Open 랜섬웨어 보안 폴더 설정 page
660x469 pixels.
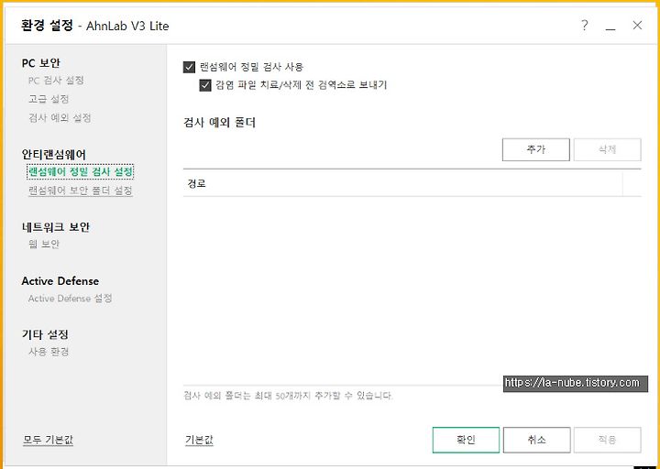(x=81, y=191)
